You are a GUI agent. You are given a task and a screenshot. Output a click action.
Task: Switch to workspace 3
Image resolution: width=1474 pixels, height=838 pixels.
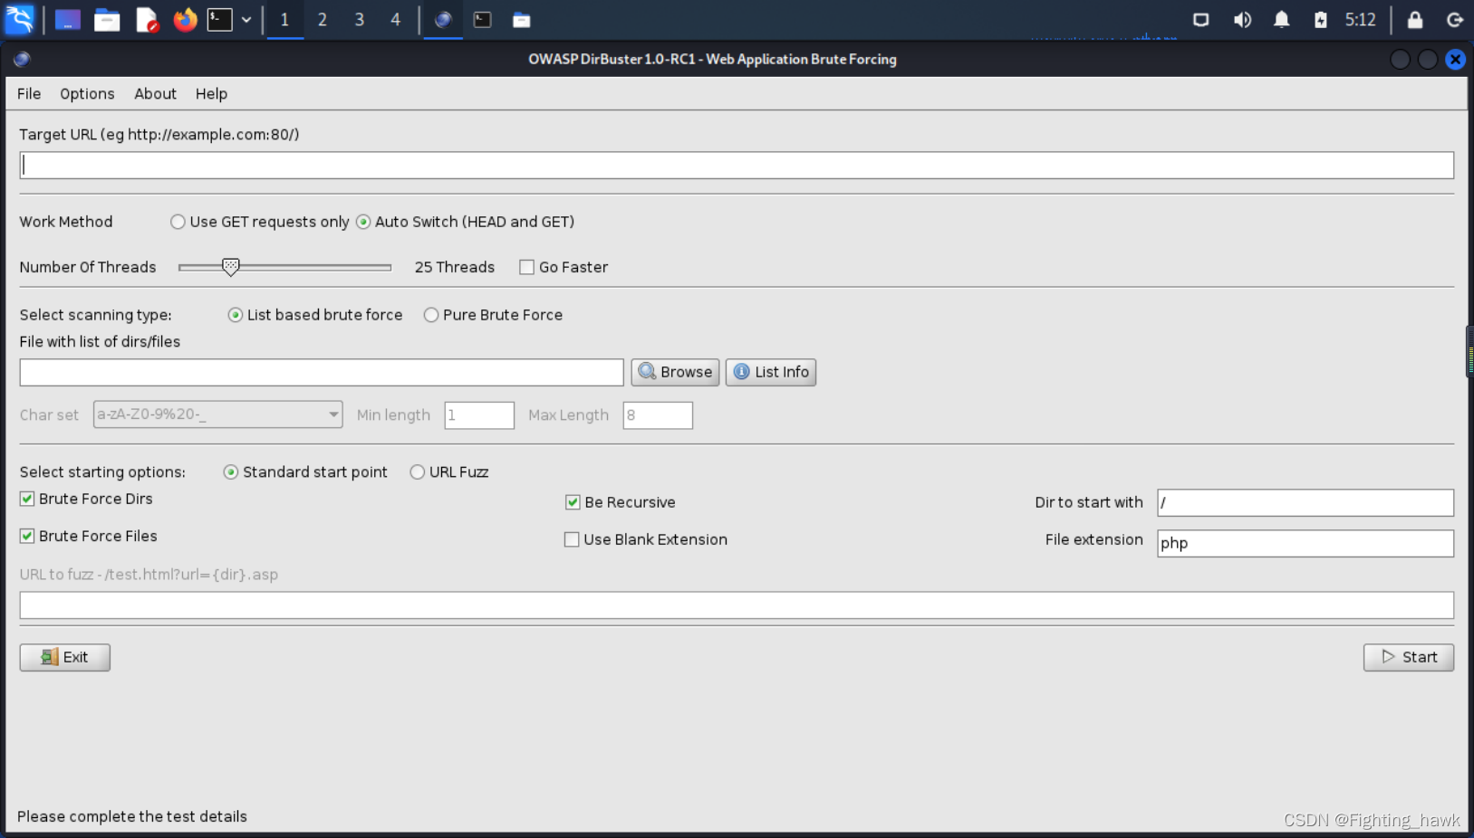(x=359, y=20)
